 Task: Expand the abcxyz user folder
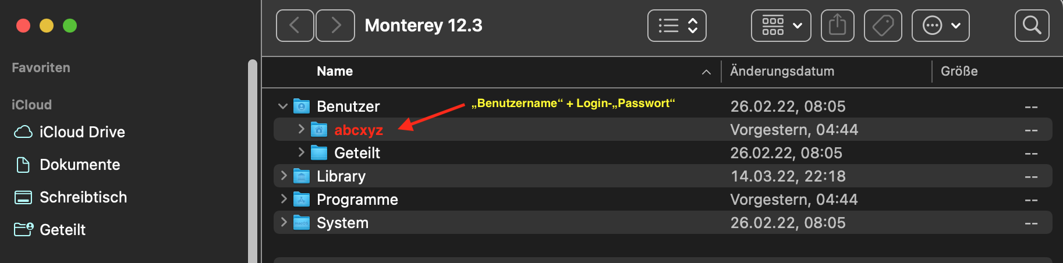coord(301,129)
